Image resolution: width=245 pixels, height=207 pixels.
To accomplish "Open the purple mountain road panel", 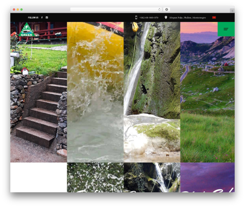I will [208, 92].
